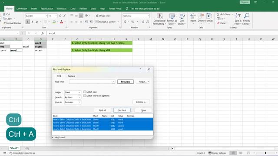Open the Find what history dropdown
278x156 pixels.
click(113, 82)
